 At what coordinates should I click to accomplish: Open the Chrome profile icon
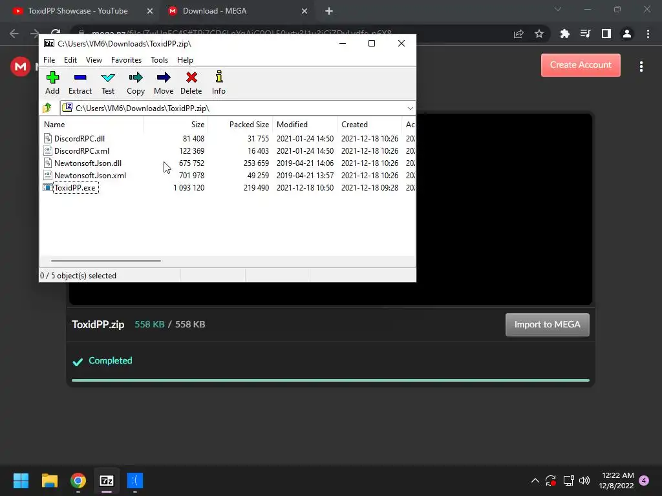[627, 34]
